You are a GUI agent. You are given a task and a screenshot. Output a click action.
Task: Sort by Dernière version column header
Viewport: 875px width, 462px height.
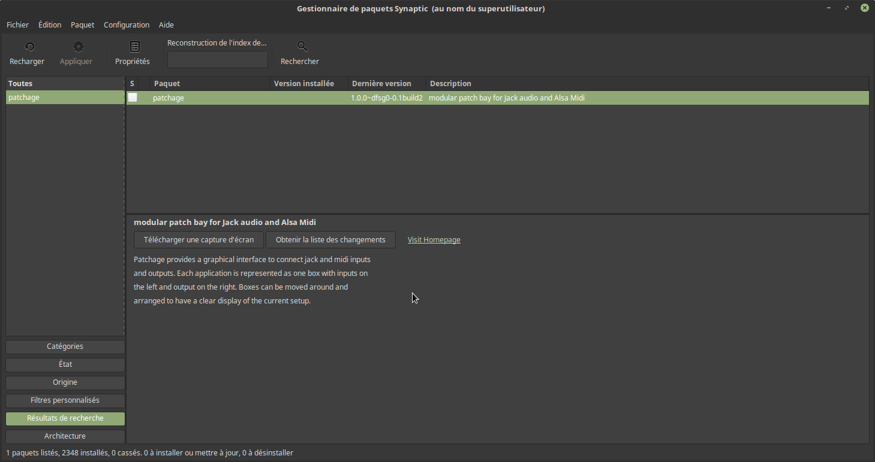click(x=387, y=83)
